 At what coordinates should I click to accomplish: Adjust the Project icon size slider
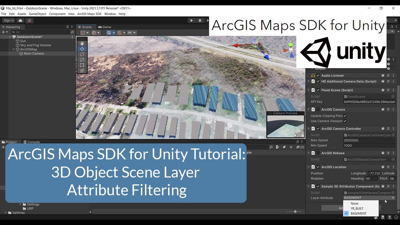click(x=295, y=212)
